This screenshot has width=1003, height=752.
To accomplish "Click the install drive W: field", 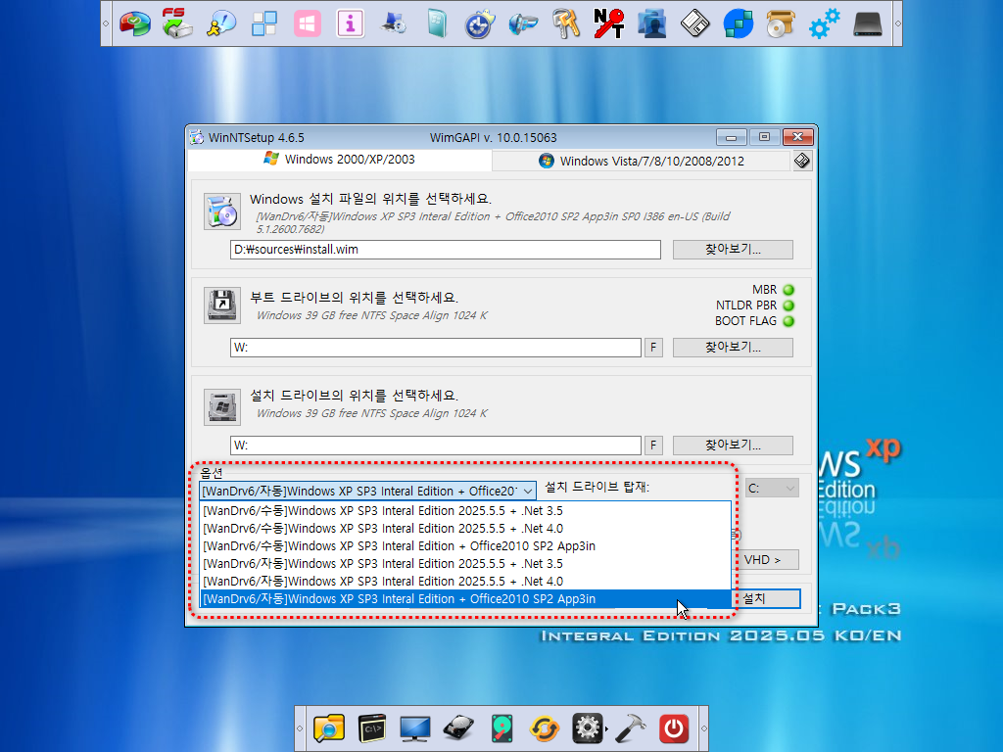I will point(436,446).
